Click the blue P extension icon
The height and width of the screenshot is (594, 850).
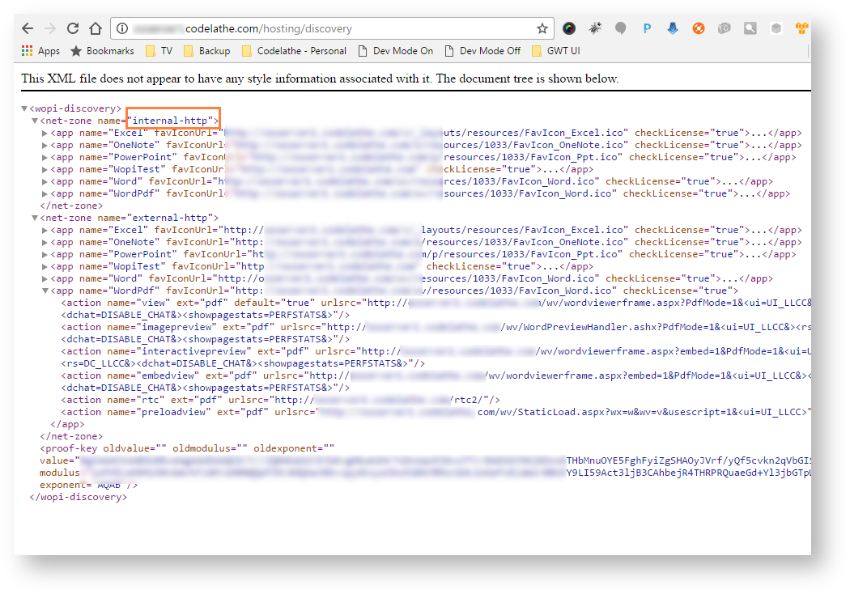[x=647, y=28]
